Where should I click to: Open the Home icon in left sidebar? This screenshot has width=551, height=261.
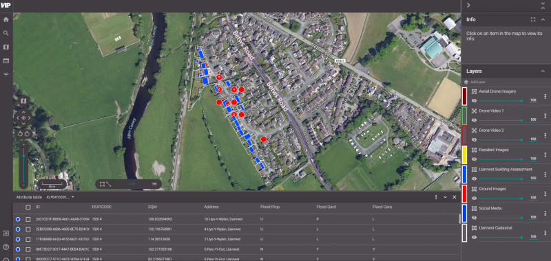pyautogui.click(x=6, y=20)
